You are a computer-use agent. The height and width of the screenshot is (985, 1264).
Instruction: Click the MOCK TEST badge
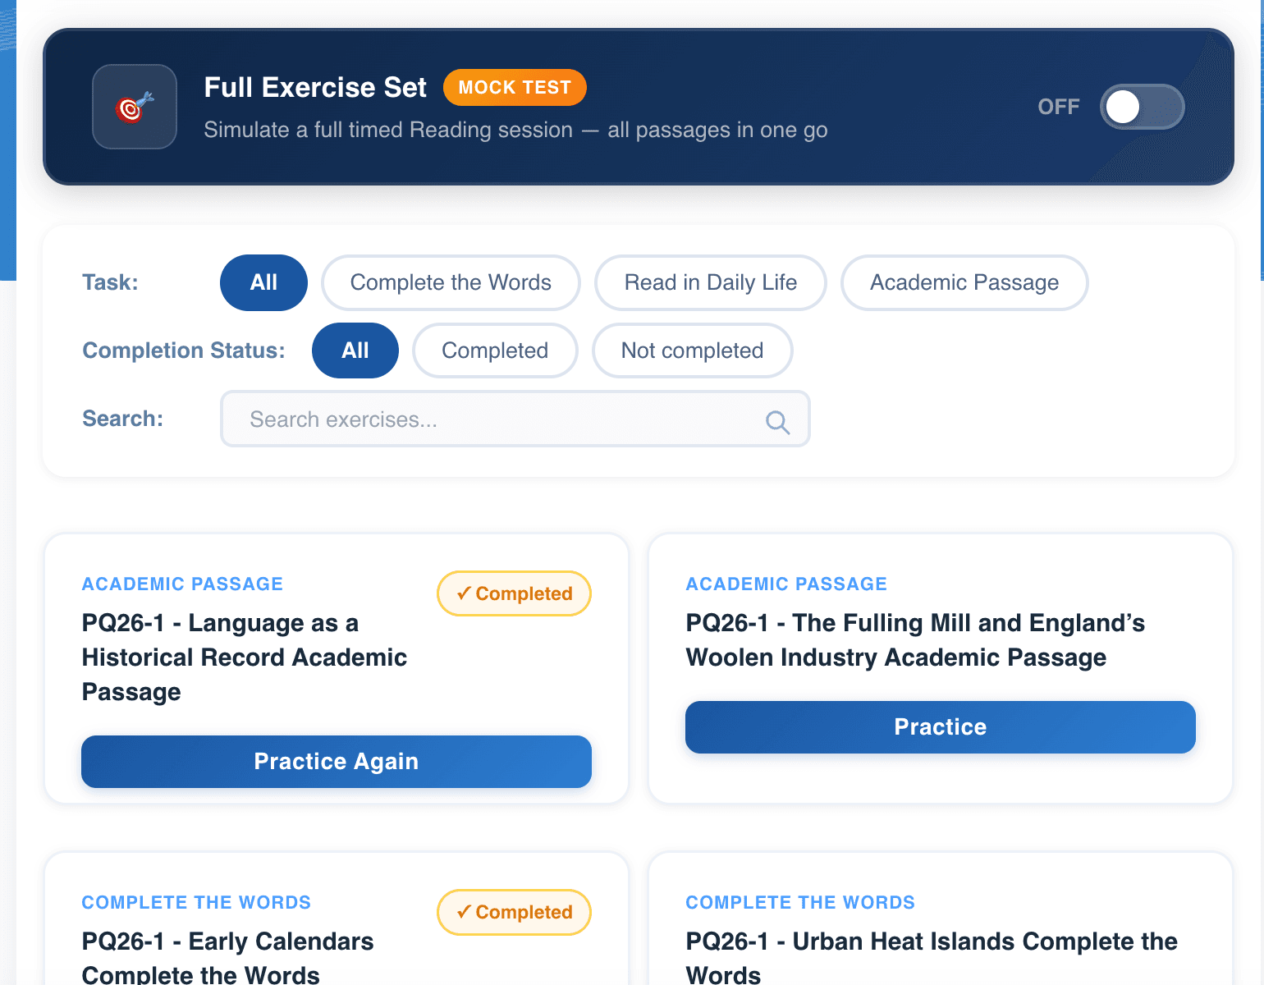pyautogui.click(x=515, y=88)
